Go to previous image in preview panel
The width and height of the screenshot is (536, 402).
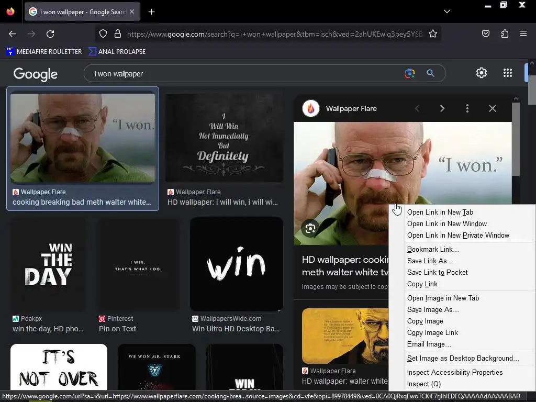point(417,108)
